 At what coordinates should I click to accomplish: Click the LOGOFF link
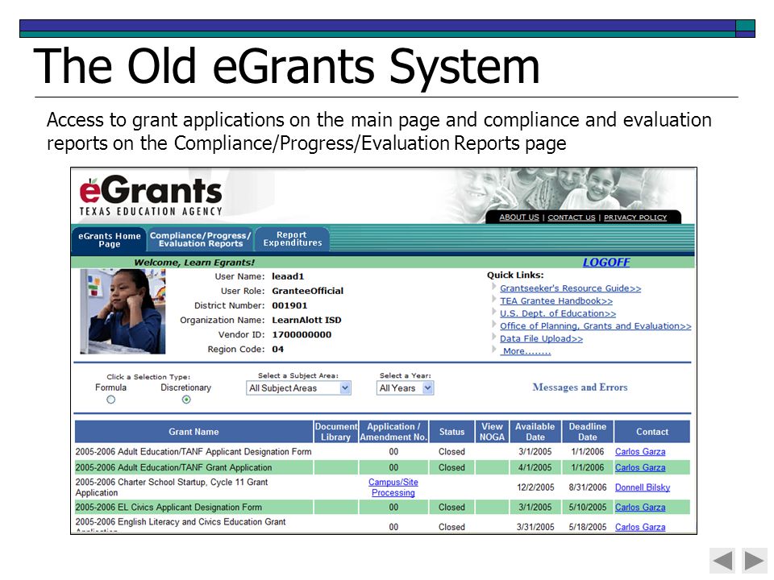(606, 263)
